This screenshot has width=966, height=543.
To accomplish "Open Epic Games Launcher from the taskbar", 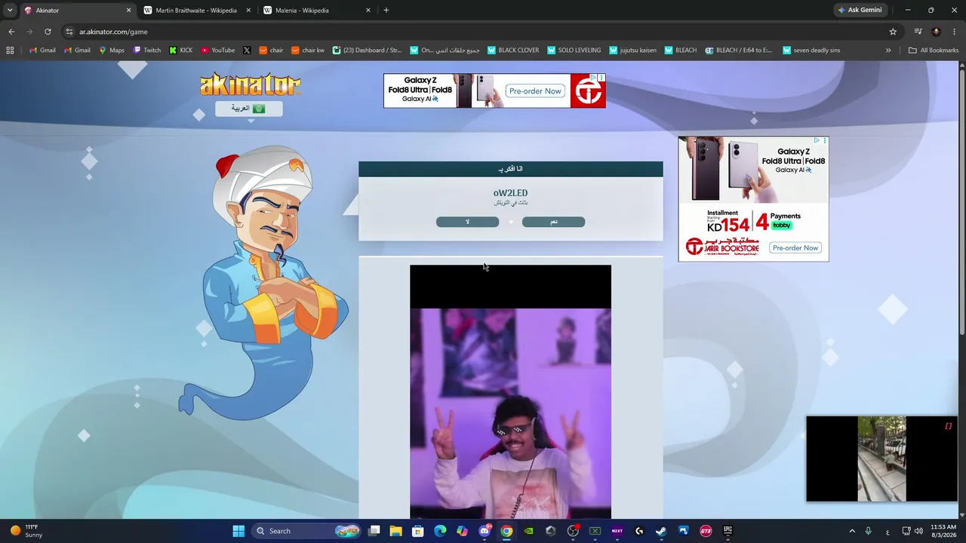I will (x=728, y=531).
